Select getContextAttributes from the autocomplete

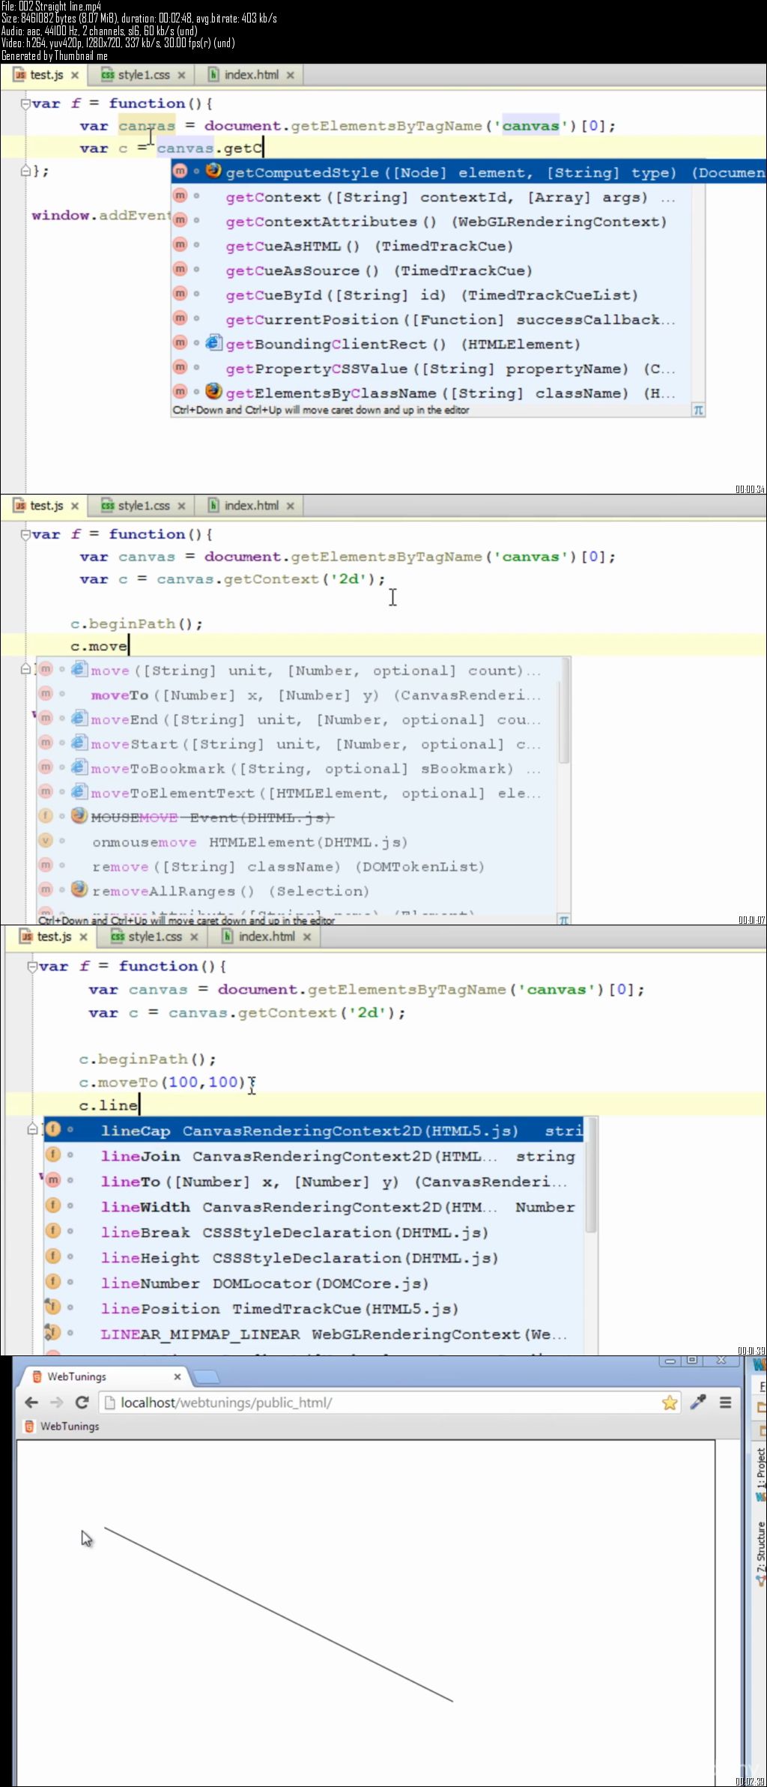point(438,222)
